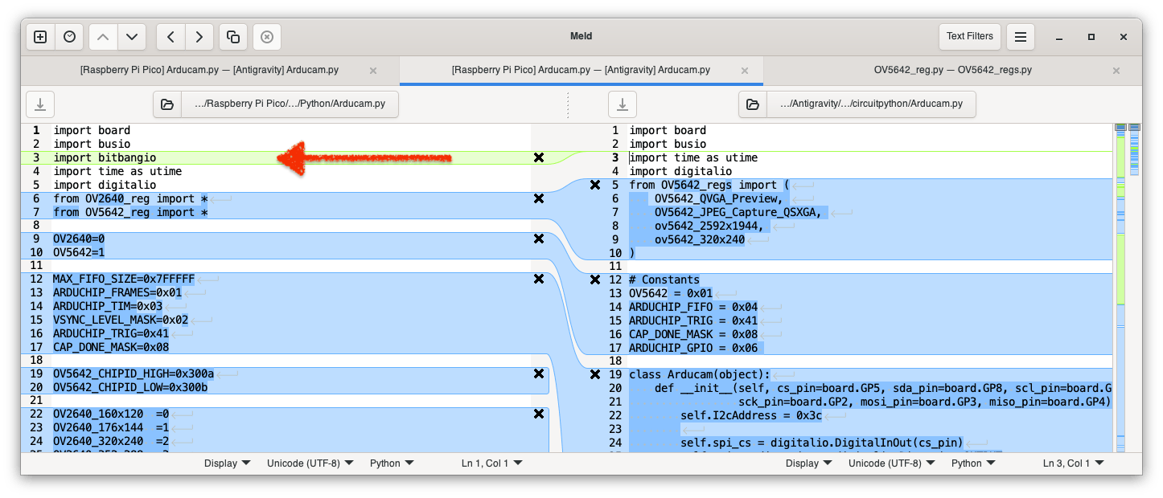Delete the 'import bitbangio' change chunk

539,158
